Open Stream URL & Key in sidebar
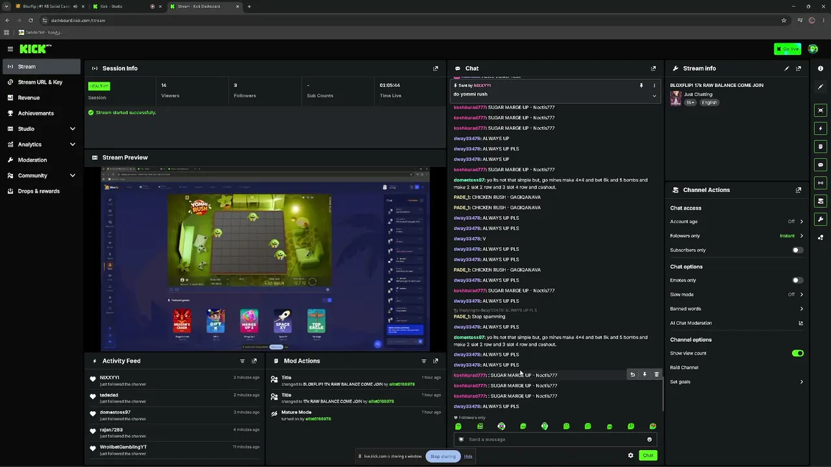 point(42,82)
